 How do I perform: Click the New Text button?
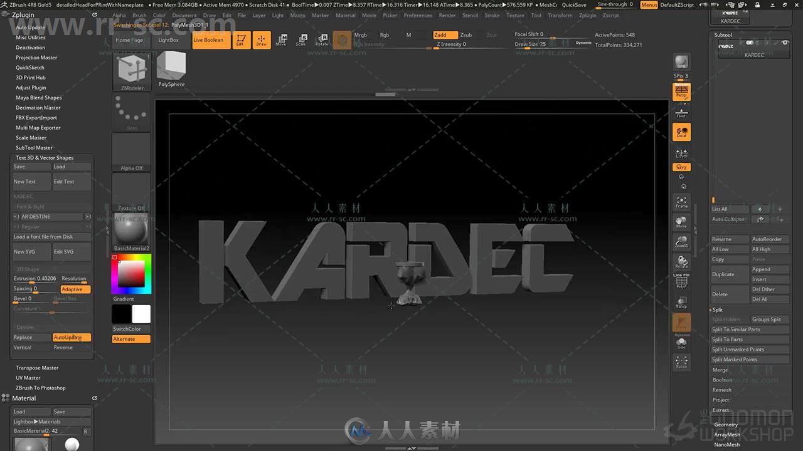coord(31,182)
